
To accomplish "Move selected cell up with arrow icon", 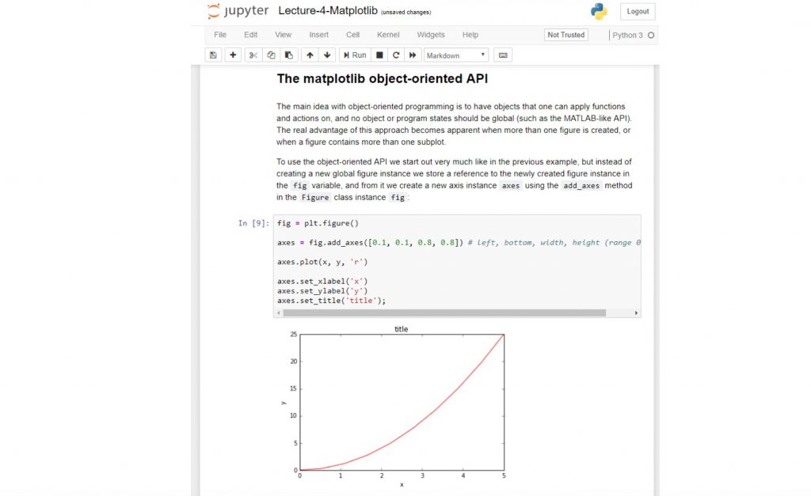I will pos(310,55).
